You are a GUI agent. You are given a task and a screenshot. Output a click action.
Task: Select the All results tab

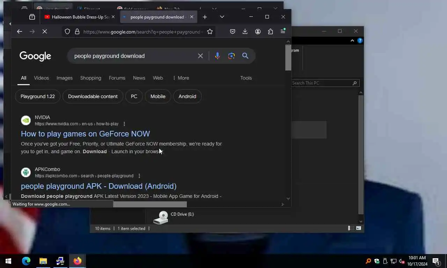click(23, 78)
